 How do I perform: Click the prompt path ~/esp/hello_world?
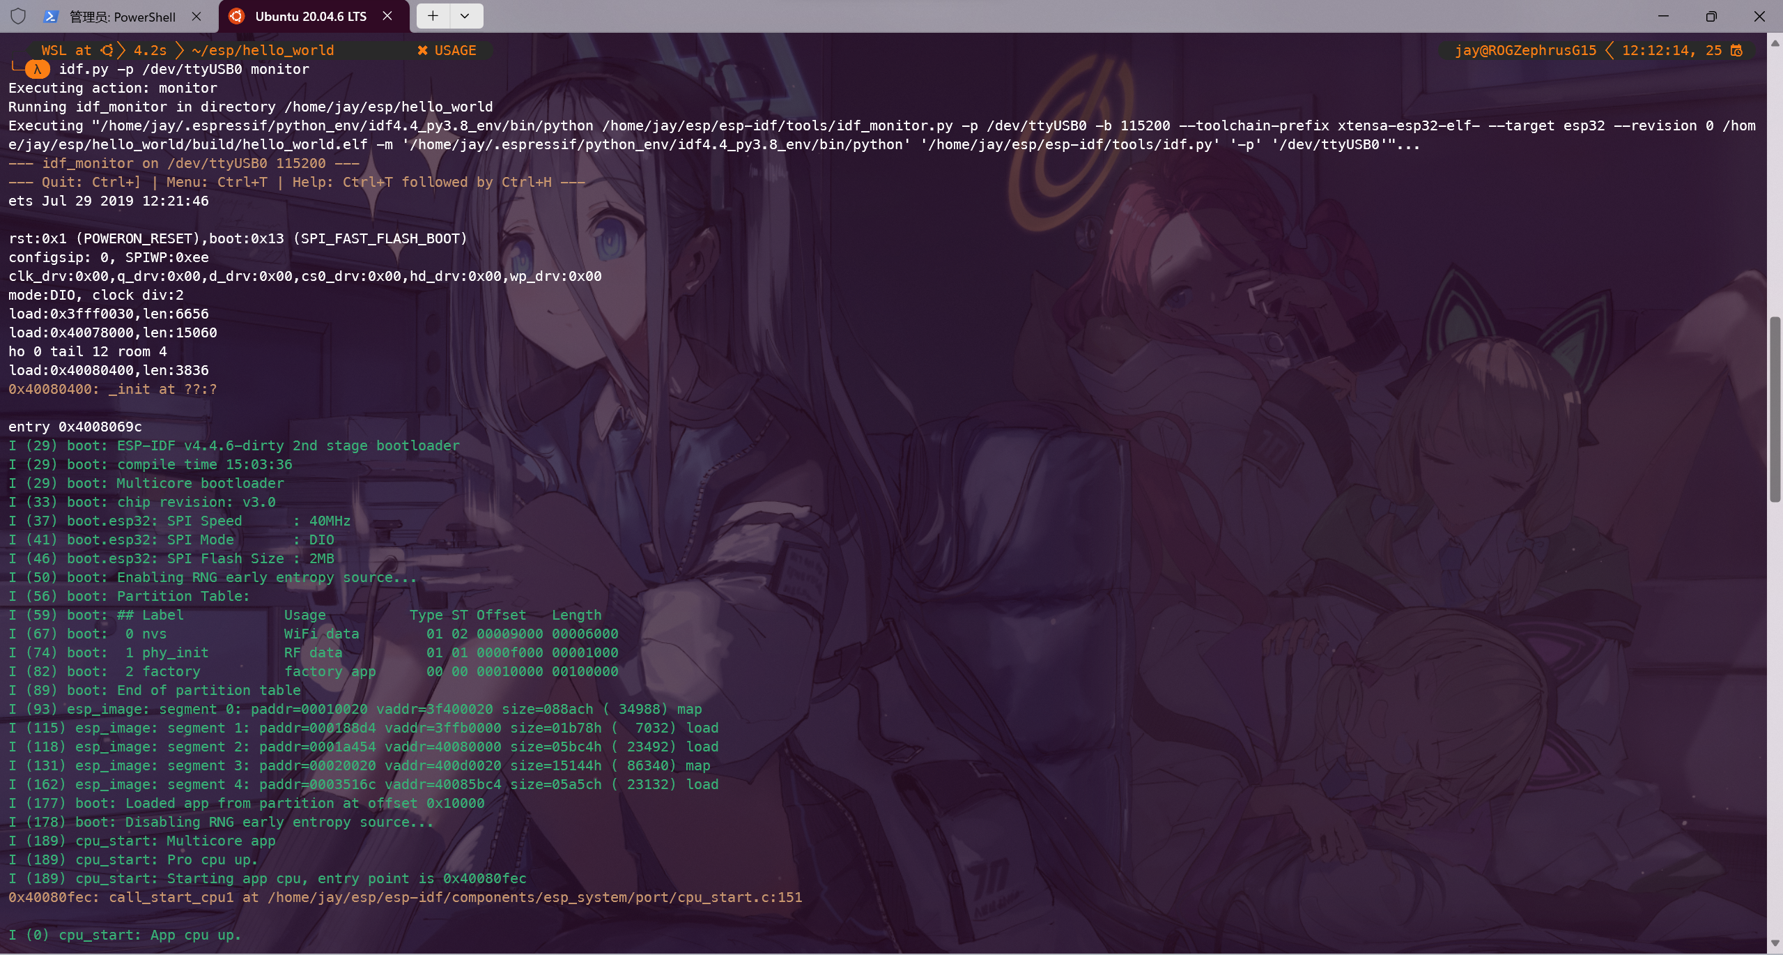[263, 50]
